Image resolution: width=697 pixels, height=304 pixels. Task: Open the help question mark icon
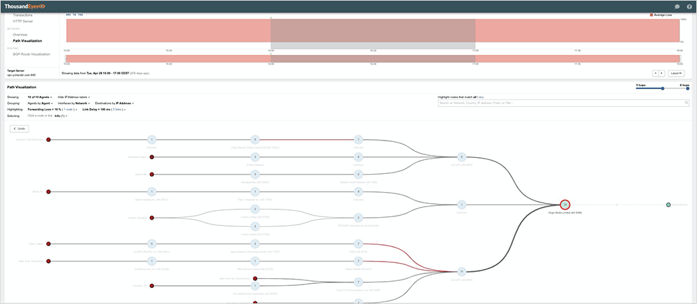tap(689, 6)
